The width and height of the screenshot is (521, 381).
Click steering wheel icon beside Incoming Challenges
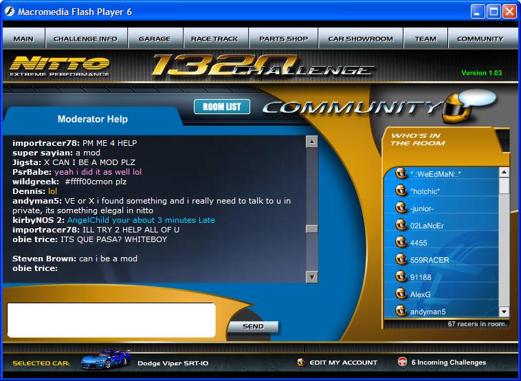click(402, 361)
